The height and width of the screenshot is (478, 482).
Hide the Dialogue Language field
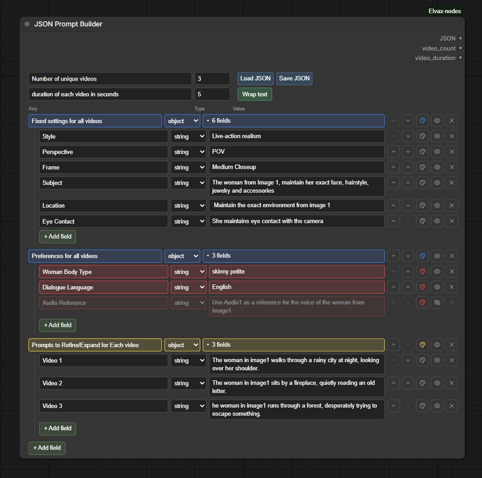437,287
